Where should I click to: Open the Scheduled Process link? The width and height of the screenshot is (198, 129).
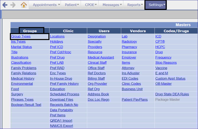(x=64, y=94)
